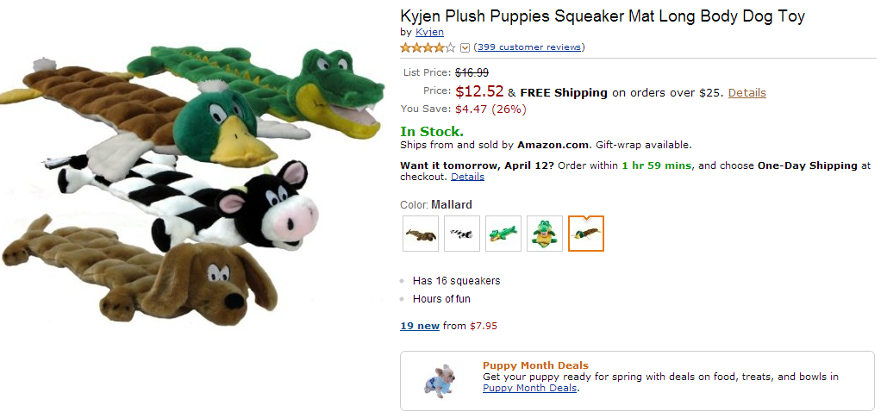Viewport: 887px width, 418px height.
Task: Click the Puppy Month Deals heading
Action: pyautogui.click(x=535, y=365)
